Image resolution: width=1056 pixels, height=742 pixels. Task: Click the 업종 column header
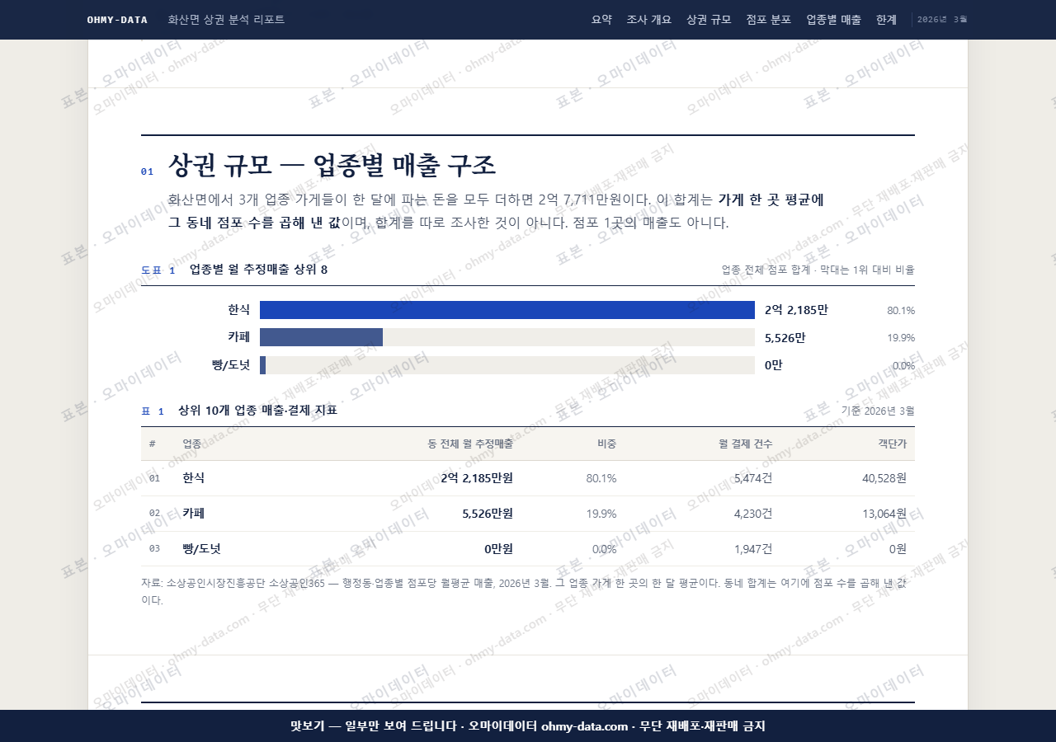click(191, 444)
